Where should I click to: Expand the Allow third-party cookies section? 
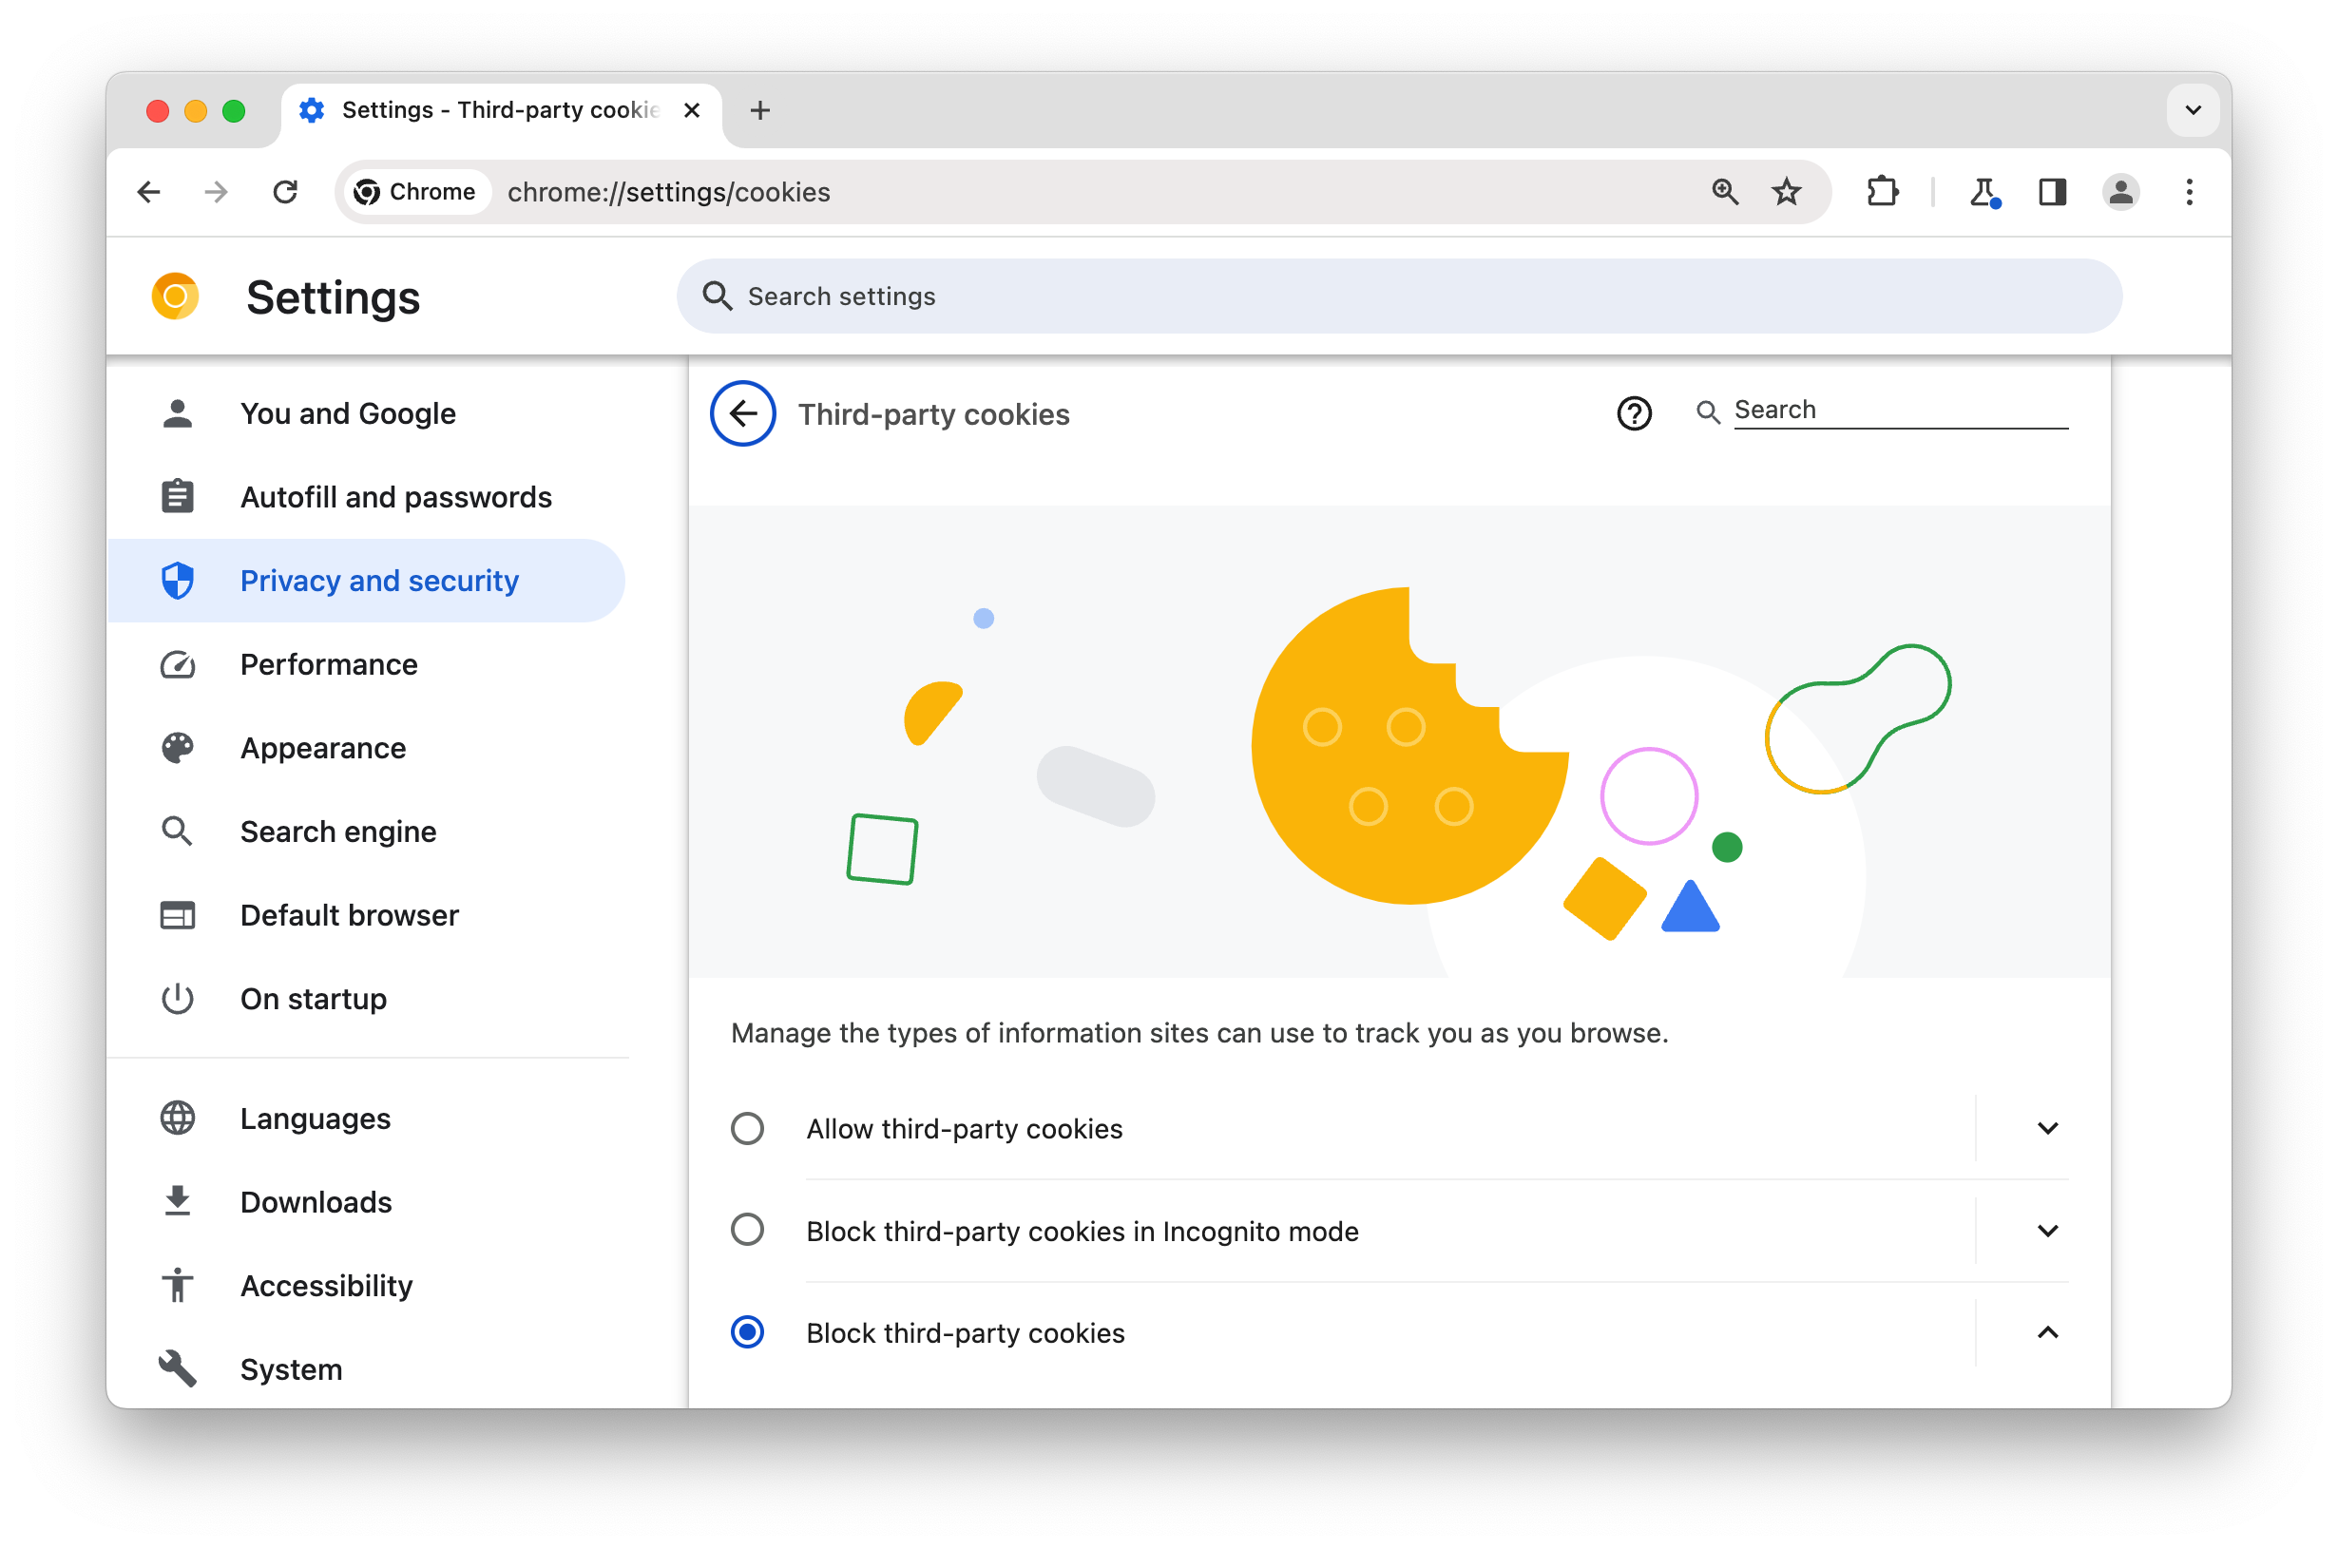[x=2046, y=1127]
